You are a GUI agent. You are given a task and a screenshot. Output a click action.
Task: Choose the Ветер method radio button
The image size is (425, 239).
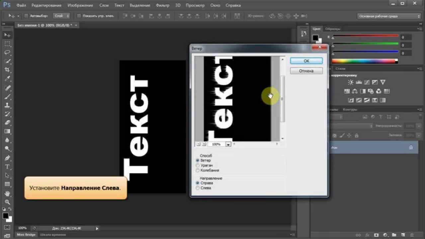(x=198, y=160)
